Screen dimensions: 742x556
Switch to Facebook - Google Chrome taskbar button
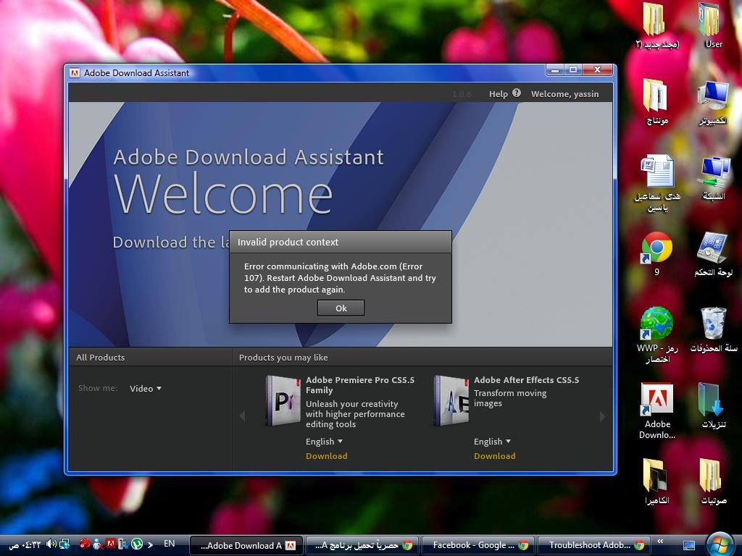tap(478, 545)
